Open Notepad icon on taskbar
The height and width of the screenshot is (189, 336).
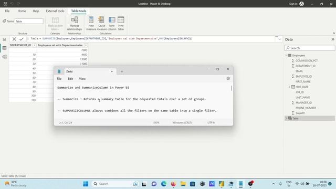tap(240, 184)
